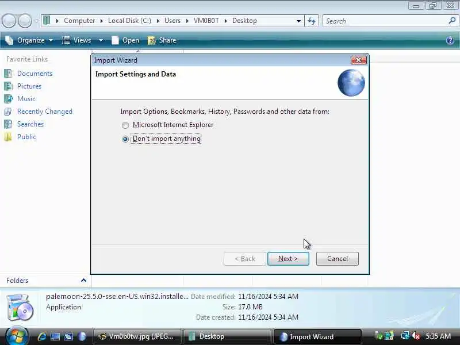Click the network tray icon
The width and height of the screenshot is (460, 345).
tap(405, 336)
